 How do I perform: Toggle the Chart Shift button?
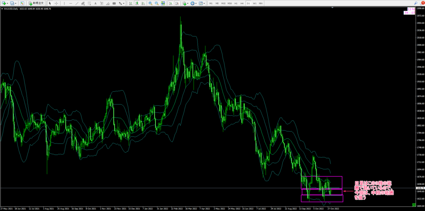point(177,3)
